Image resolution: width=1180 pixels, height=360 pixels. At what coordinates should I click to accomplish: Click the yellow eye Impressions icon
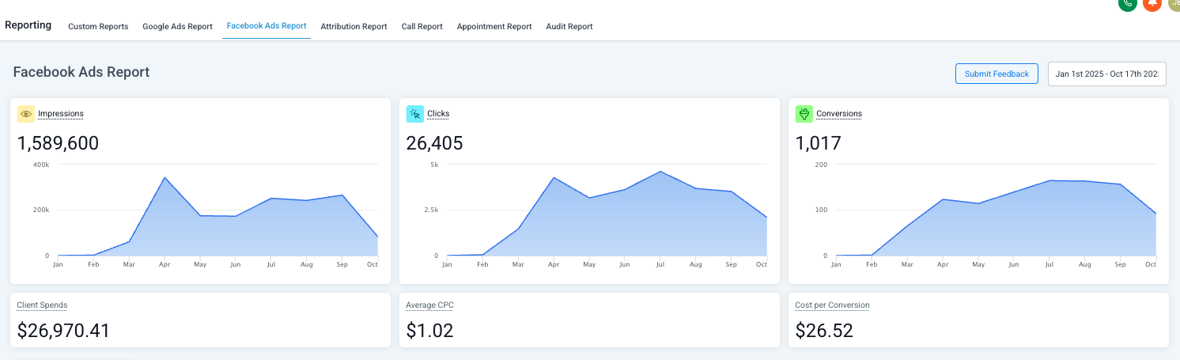pos(26,114)
